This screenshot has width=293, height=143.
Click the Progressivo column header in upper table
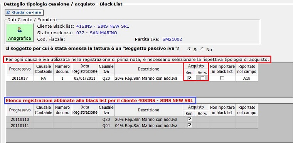pyautogui.click(x=20, y=69)
